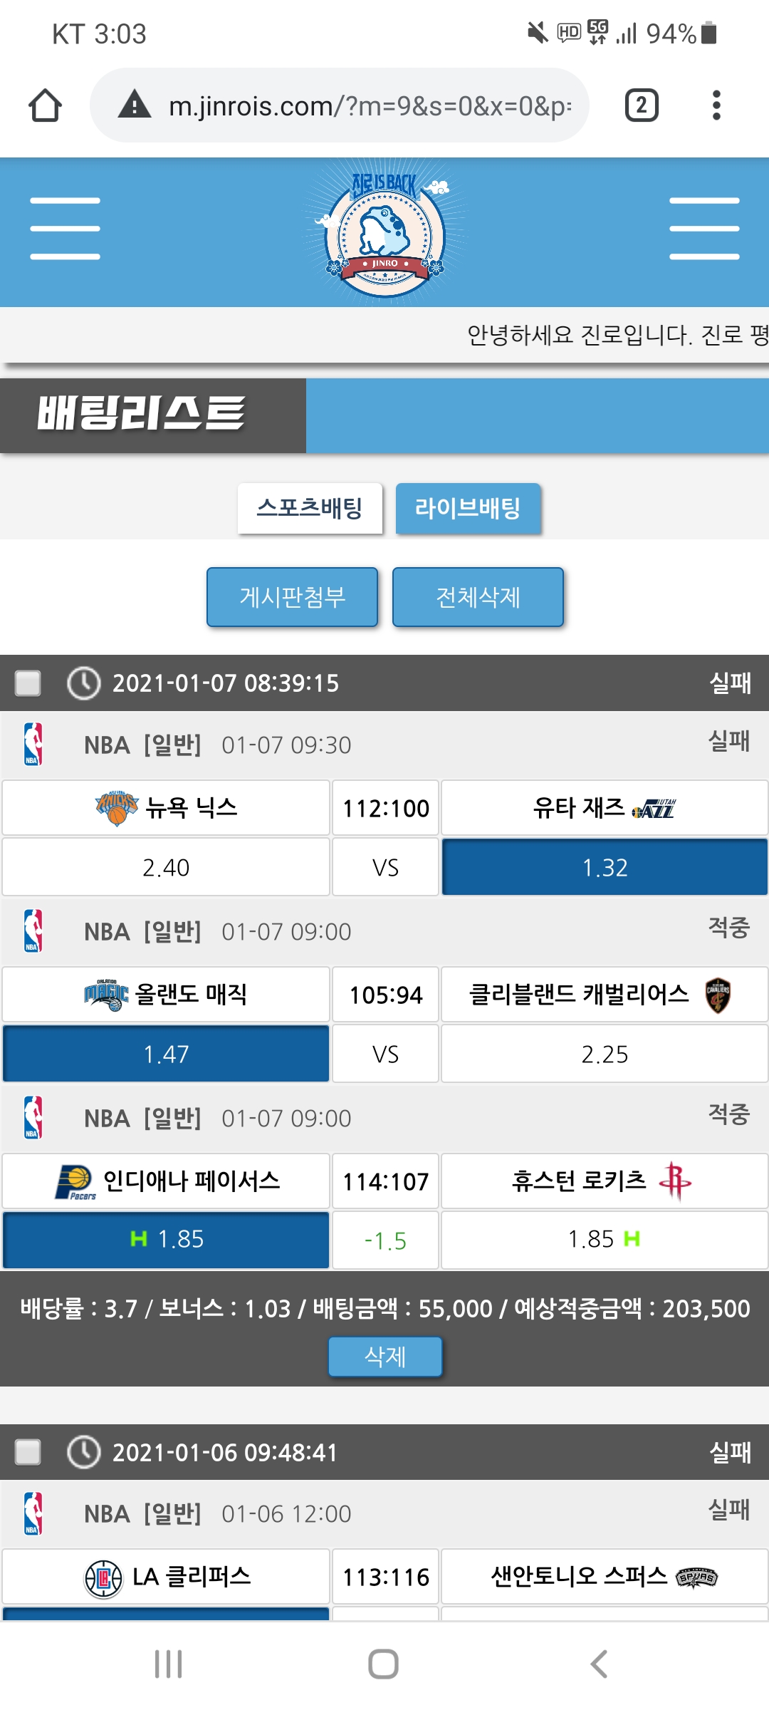
Task: Tap the Android recent apps icon
Action: pyautogui.click(x=169, y=1664)
